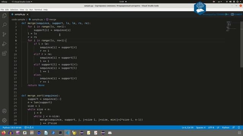
Task: Select the Python 3.8.5 64-bit interpreter
Action: point(12,128)
